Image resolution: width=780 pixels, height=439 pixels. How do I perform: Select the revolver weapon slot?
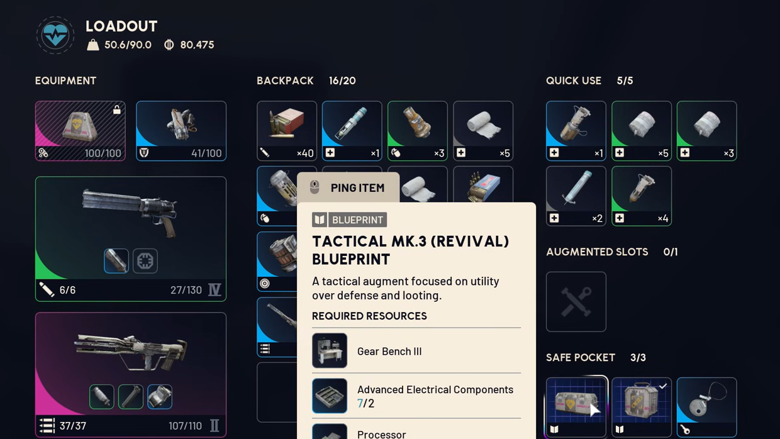[131, 239]
